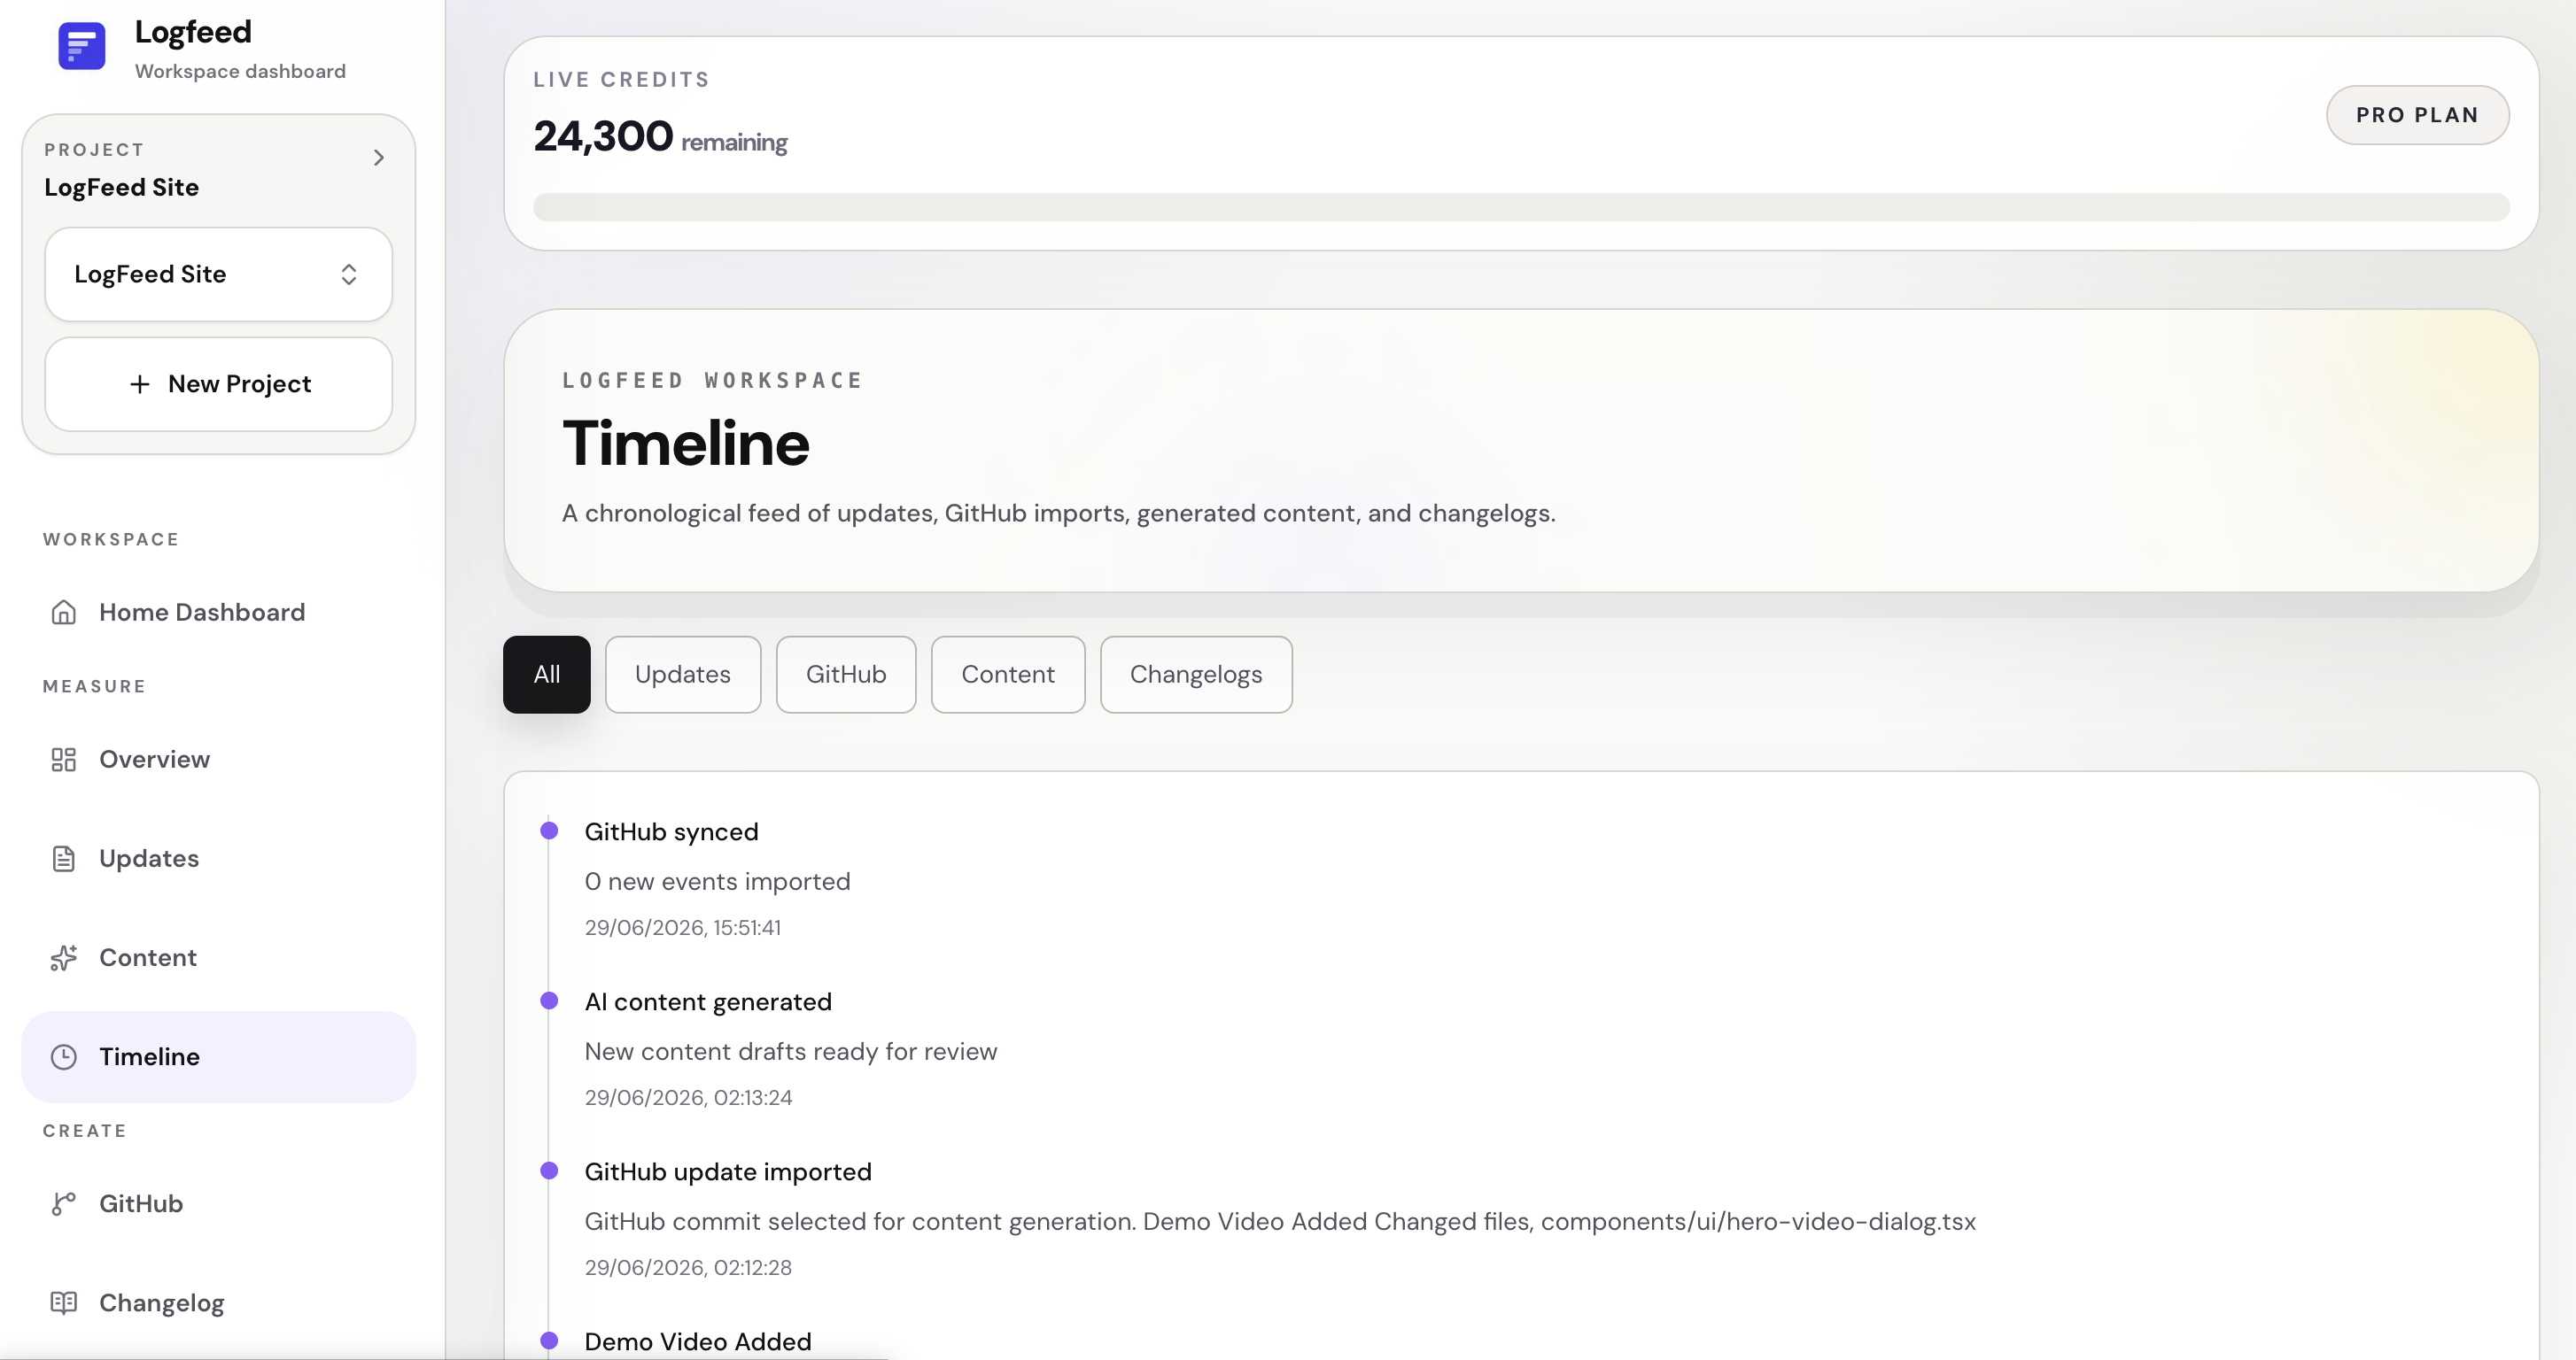This screenshot has height=1360, width=2576.
Task: Click the Logfeed logo icon
Action: (x=82, y=47)
